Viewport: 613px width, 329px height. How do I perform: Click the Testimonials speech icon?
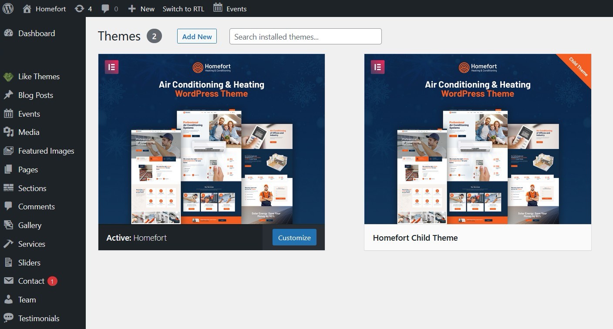(x=8, y=318)
